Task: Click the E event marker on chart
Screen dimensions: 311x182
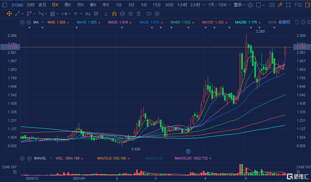Action: (x=188, y=151)
